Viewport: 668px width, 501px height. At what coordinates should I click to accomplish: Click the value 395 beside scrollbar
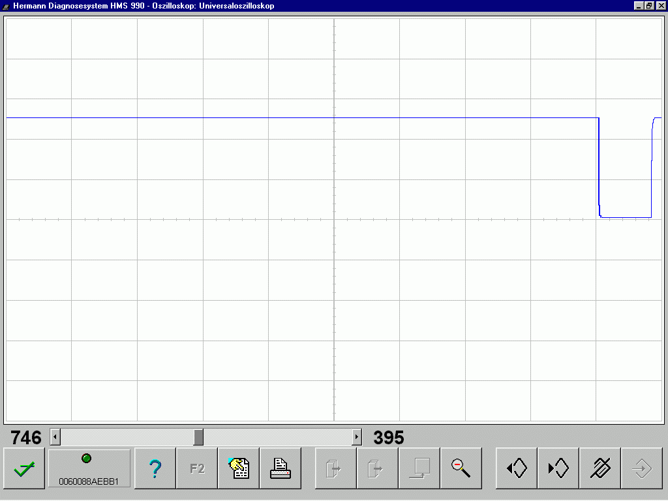pos(389,438)
